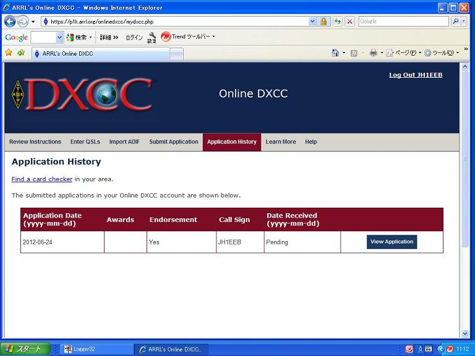Click the security padlock icon
The height and width of the screenshot is (356, 475).
tap(323, 22)
